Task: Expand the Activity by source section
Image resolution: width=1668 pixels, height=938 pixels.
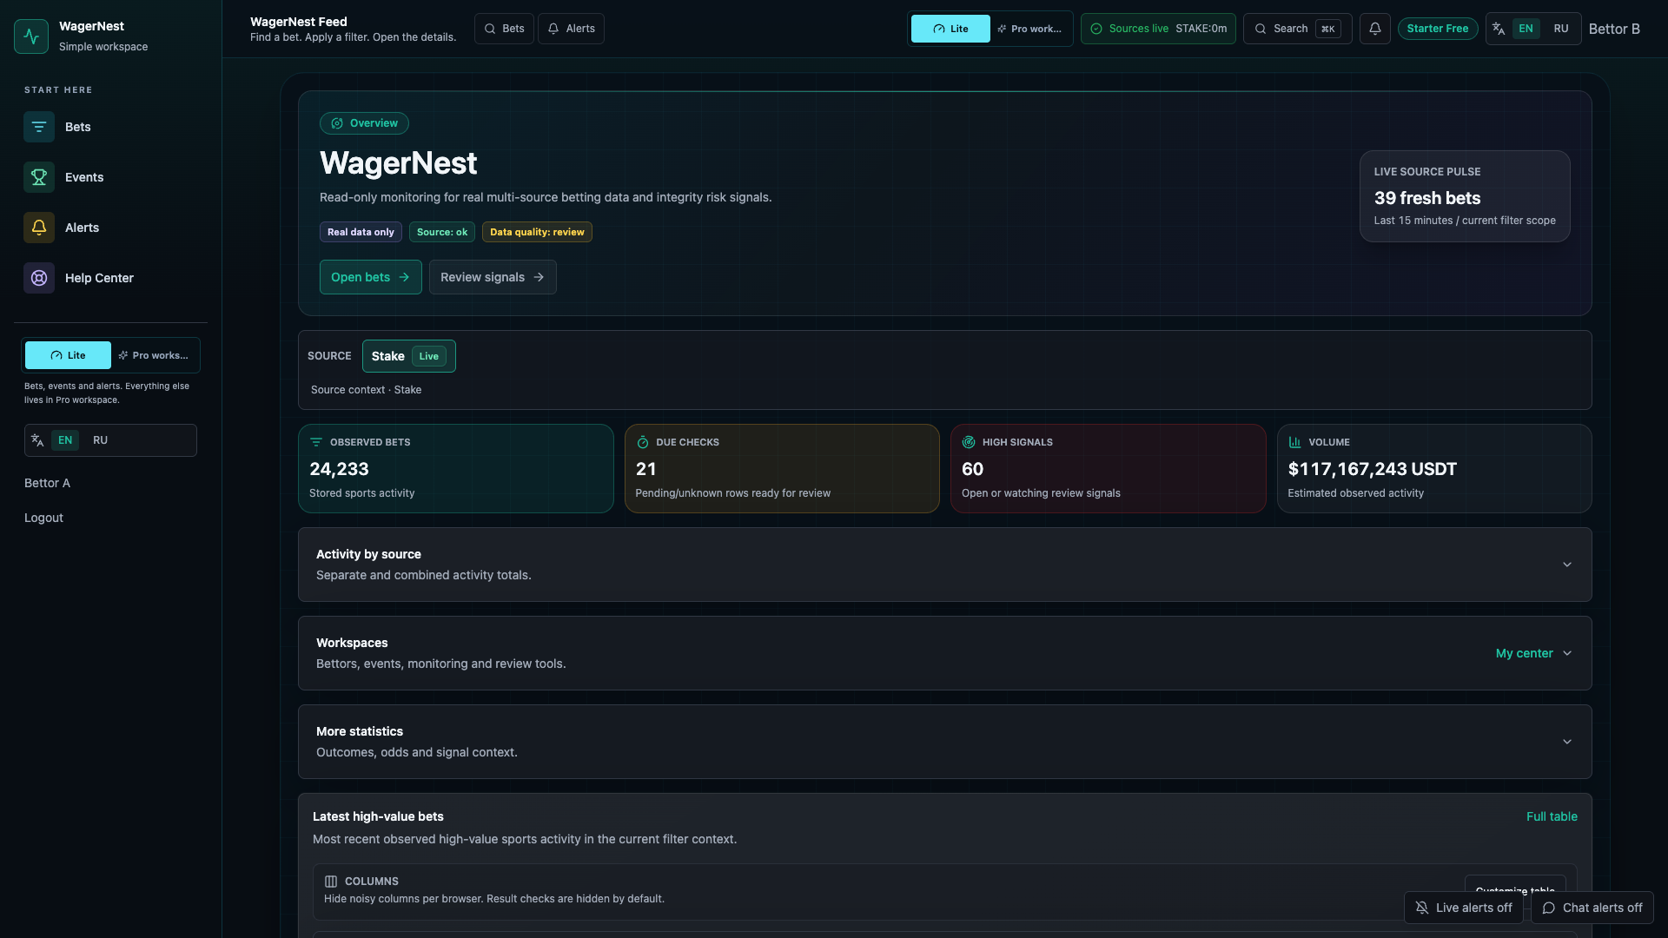Action: [945, 565]
